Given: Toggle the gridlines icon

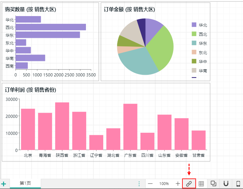Looking at the screenshot, I should (201, 184).
